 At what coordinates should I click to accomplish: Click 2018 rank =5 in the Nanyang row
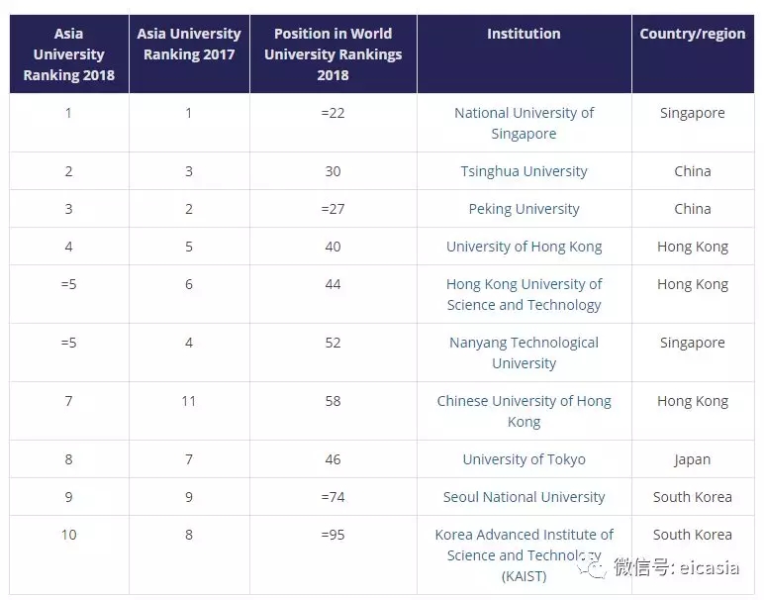68,343
